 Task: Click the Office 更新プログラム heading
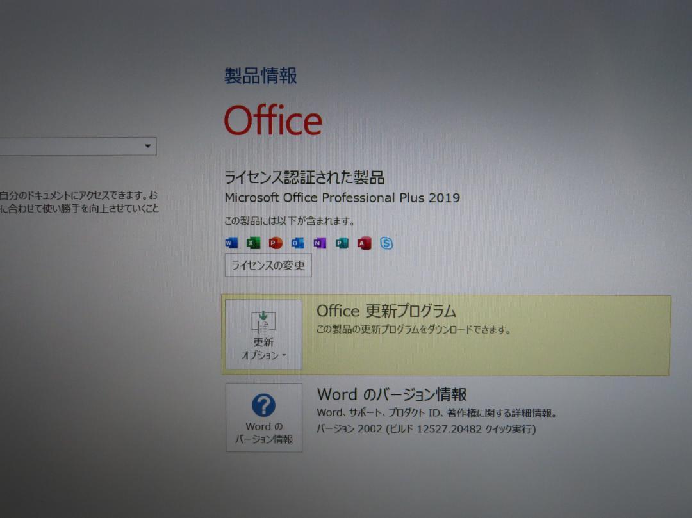(x=386, y=311)
